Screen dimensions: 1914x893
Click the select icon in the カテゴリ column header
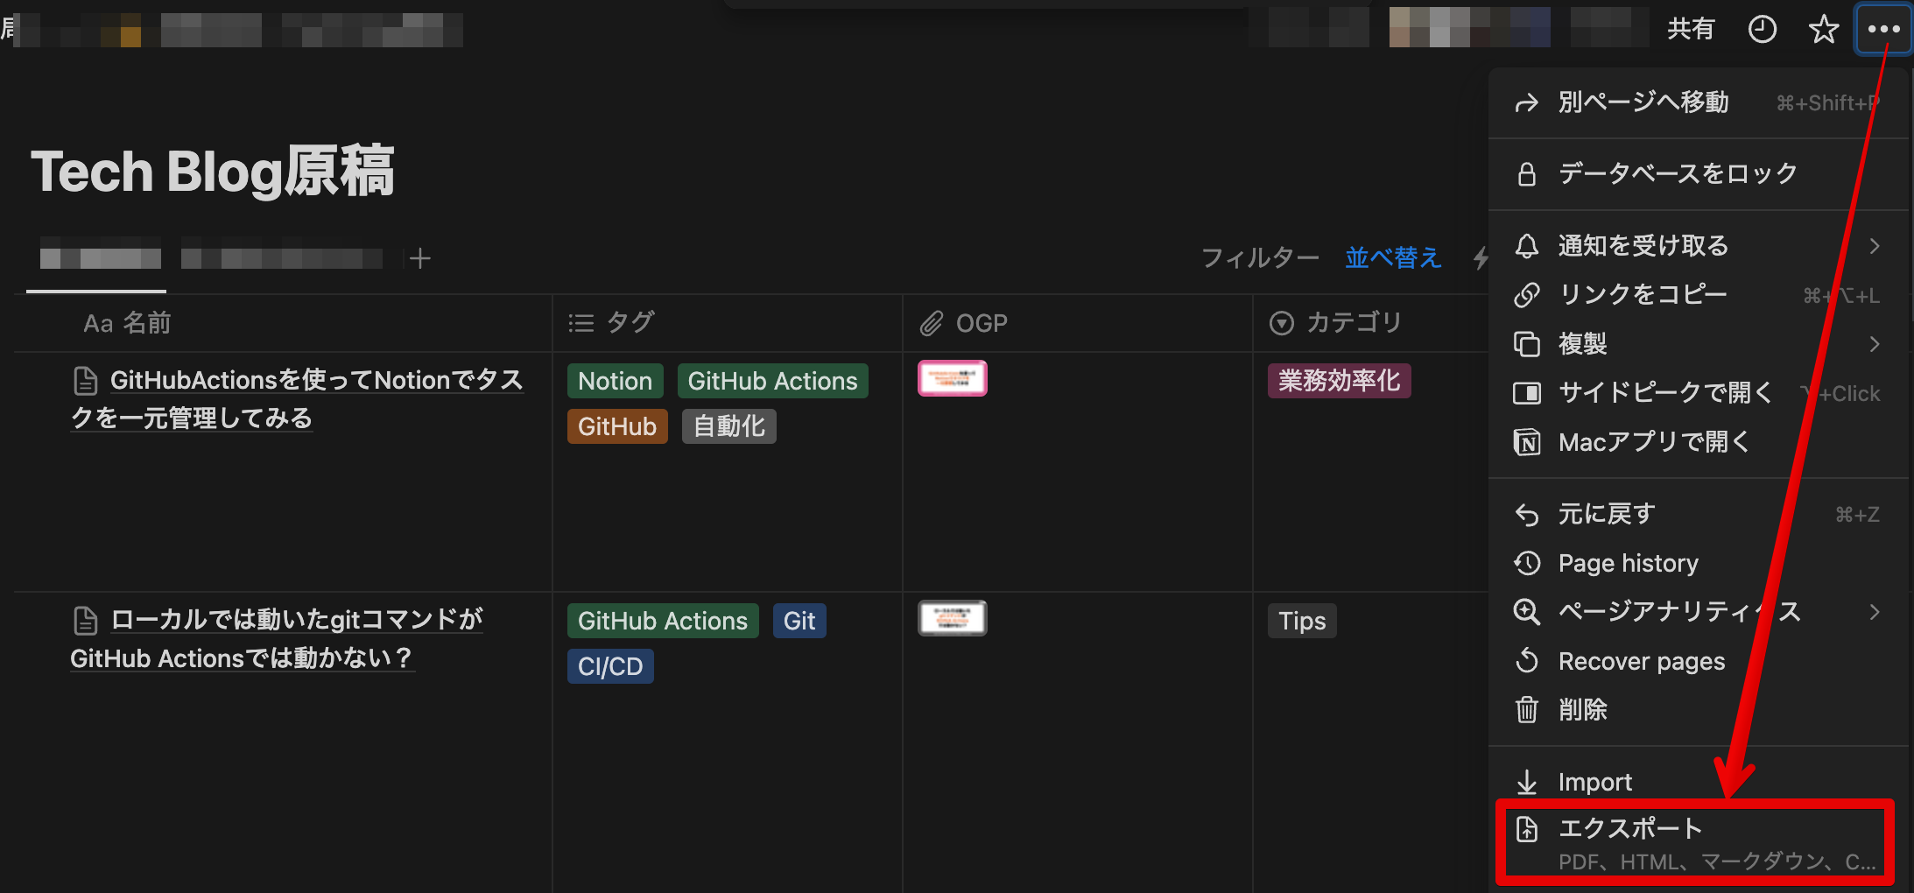point(1281,323)
